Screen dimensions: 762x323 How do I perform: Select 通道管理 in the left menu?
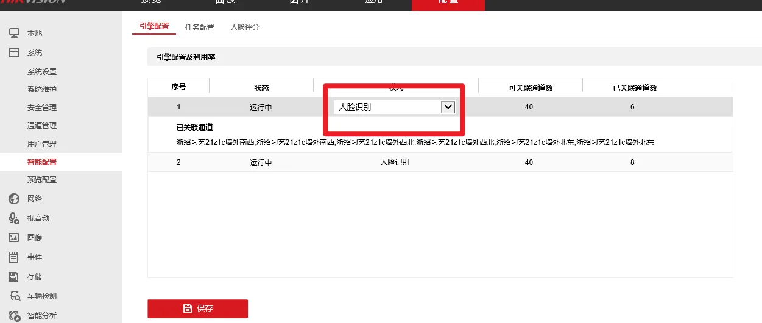point(42,126)
